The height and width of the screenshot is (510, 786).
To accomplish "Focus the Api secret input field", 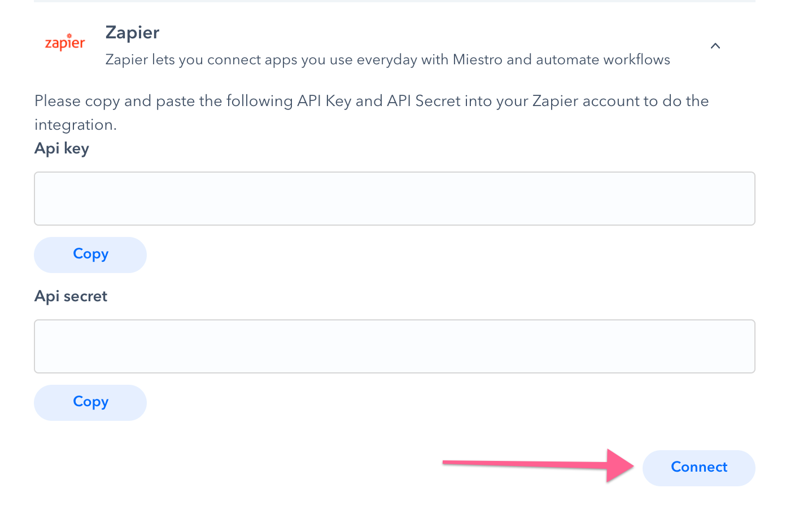I will 394,346.
